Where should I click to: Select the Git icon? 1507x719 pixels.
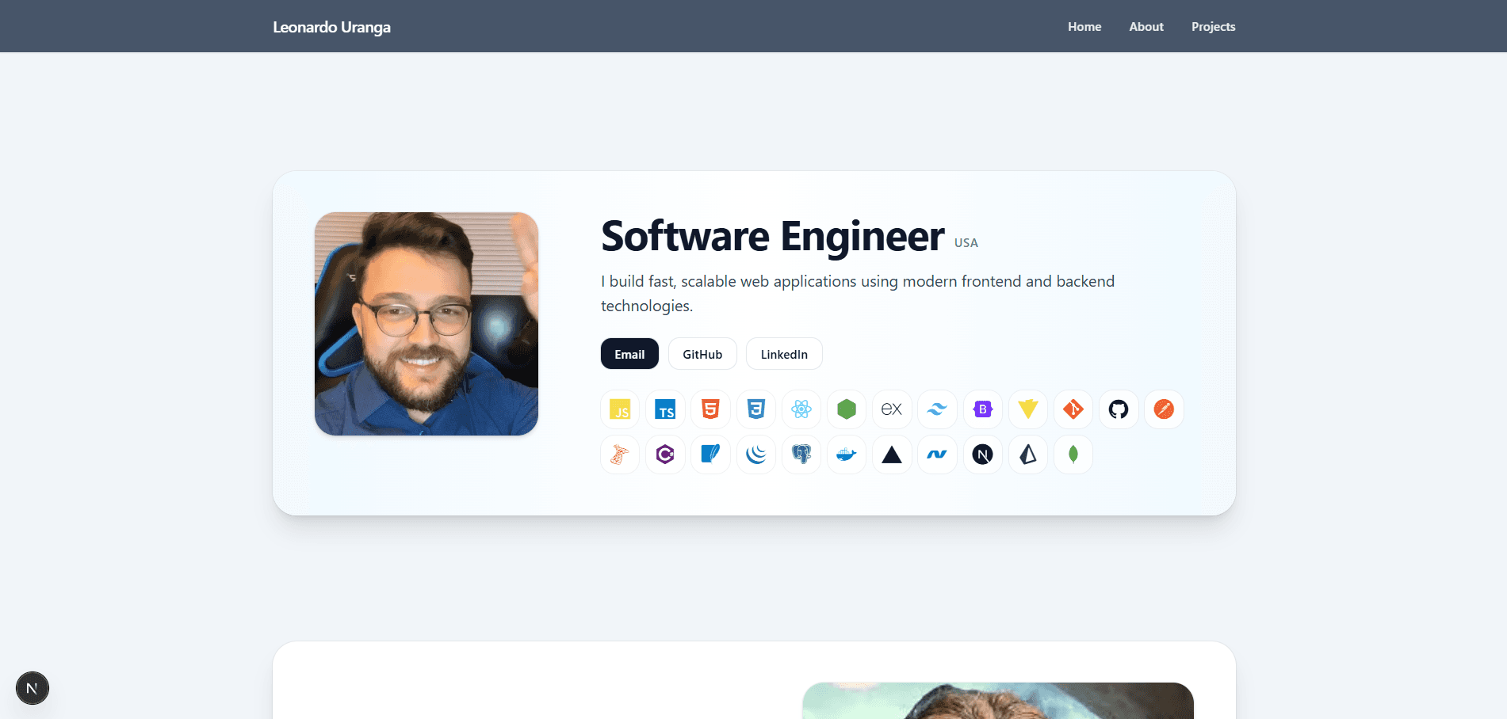pos(1073,409)
